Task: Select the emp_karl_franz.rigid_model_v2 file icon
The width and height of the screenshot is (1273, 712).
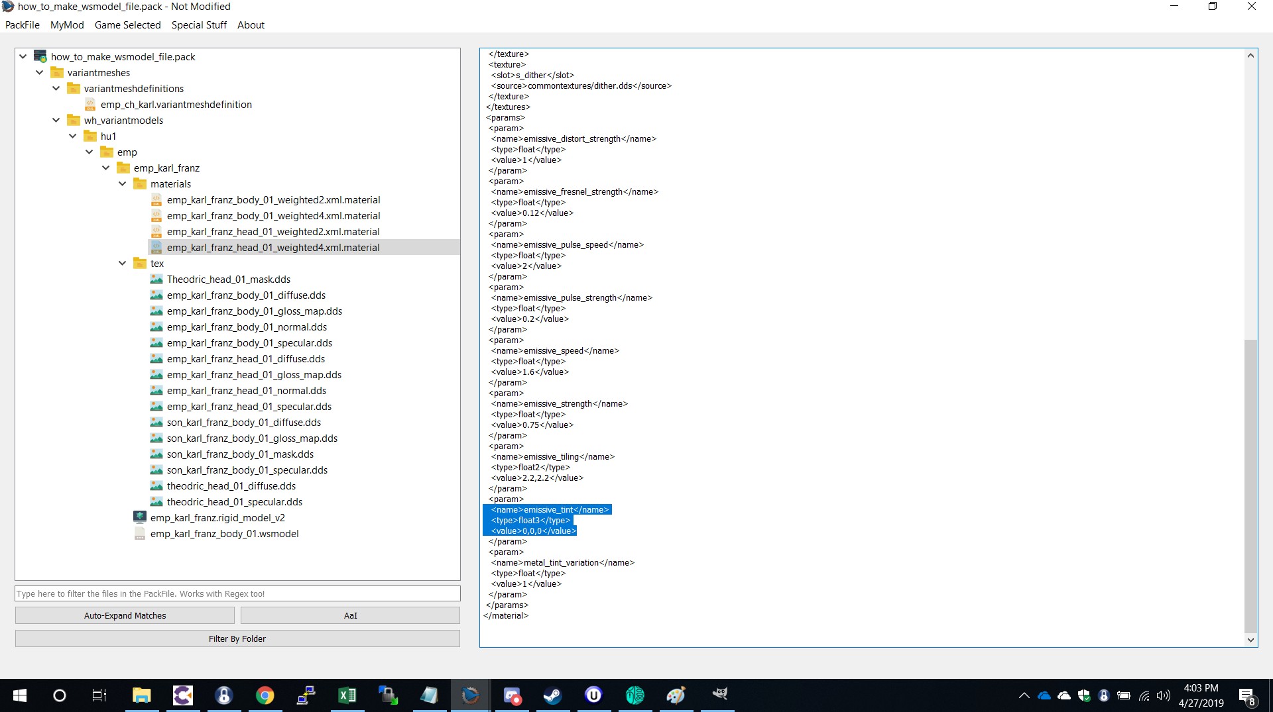Action: tap(140, 517)
